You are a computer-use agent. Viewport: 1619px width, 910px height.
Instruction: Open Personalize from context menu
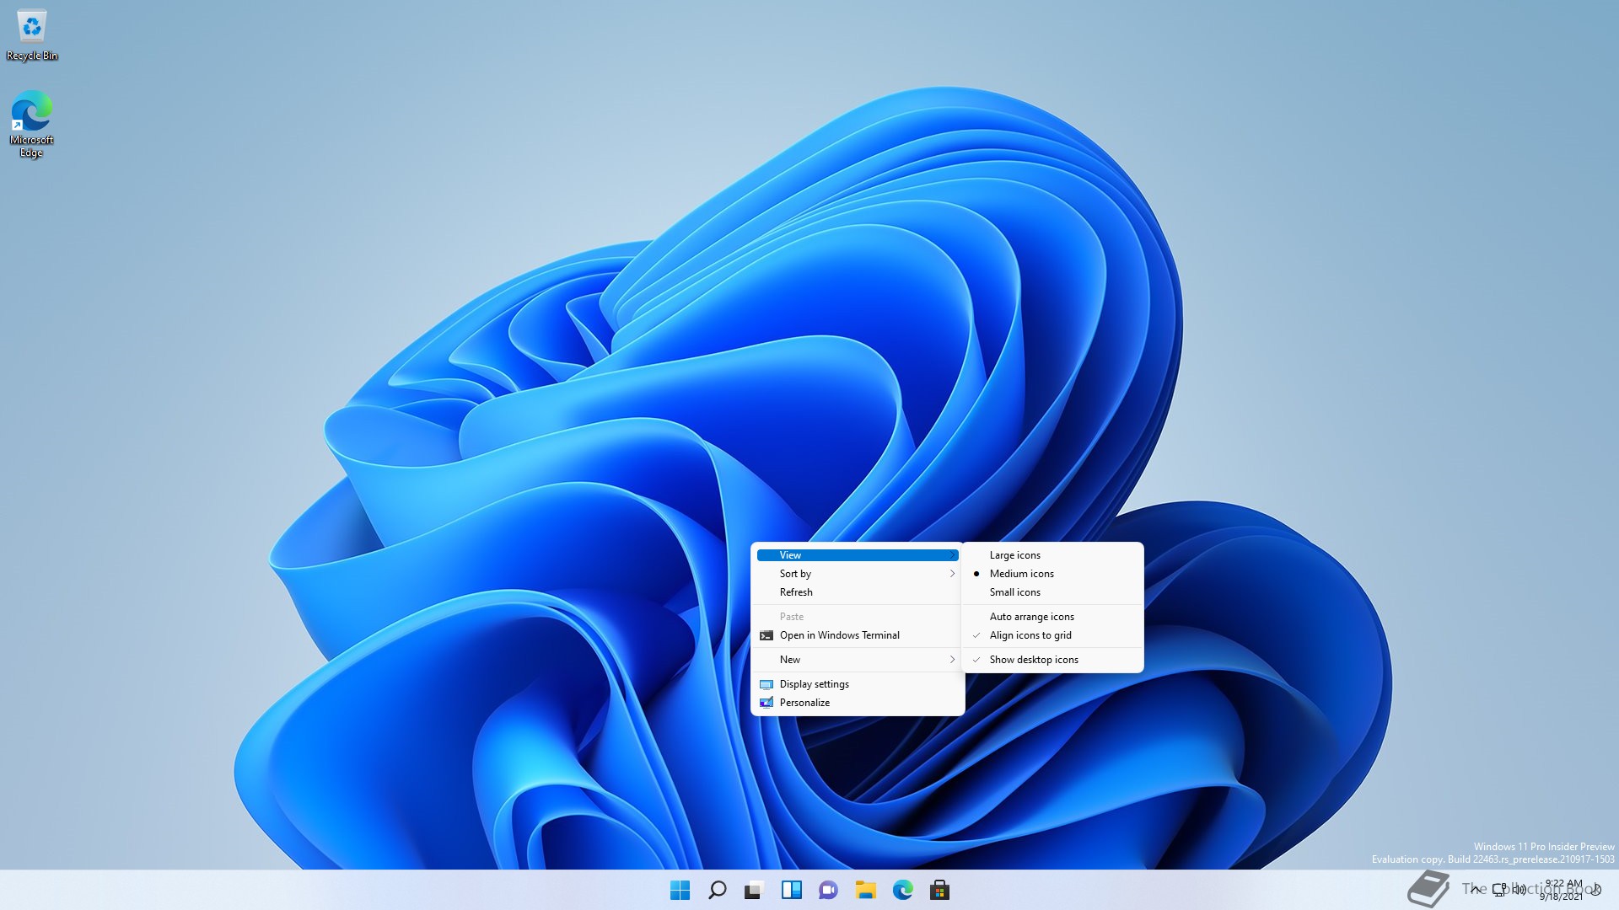click(858, 703)
